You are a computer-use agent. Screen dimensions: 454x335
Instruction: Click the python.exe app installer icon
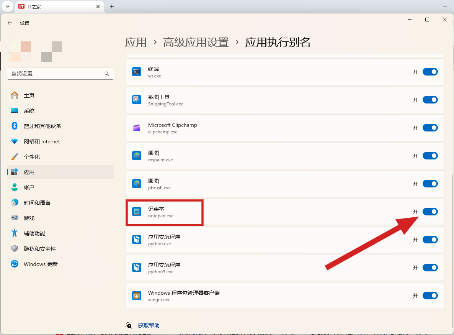coord(137,240)
